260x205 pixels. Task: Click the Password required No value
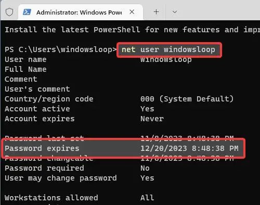[x=145, y=168]
